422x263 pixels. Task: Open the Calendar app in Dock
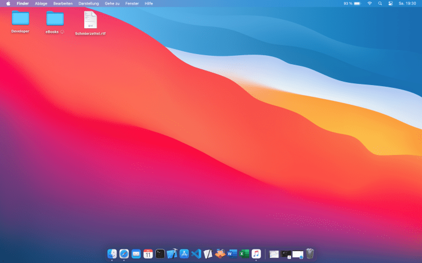tap(148, 254)
